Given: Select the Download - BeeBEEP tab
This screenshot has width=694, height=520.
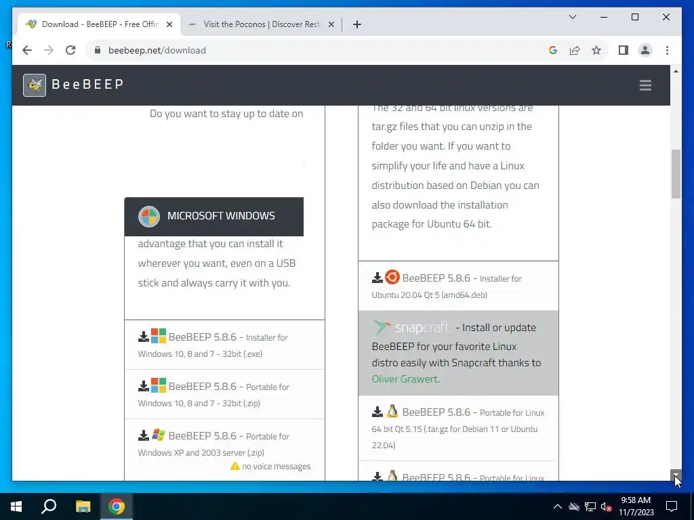Looking at the screenshot, I should tap(99, 24).
